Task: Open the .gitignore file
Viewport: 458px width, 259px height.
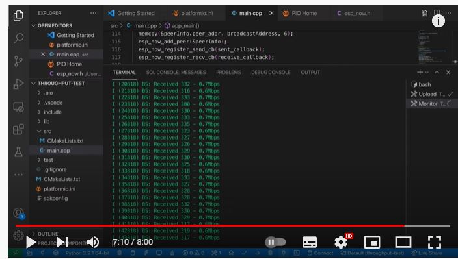Action: click(x=66, y=169)
